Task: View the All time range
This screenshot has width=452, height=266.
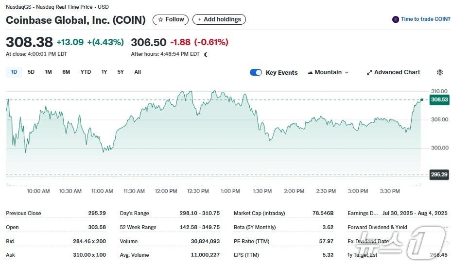Action: (x=138, y=72)
